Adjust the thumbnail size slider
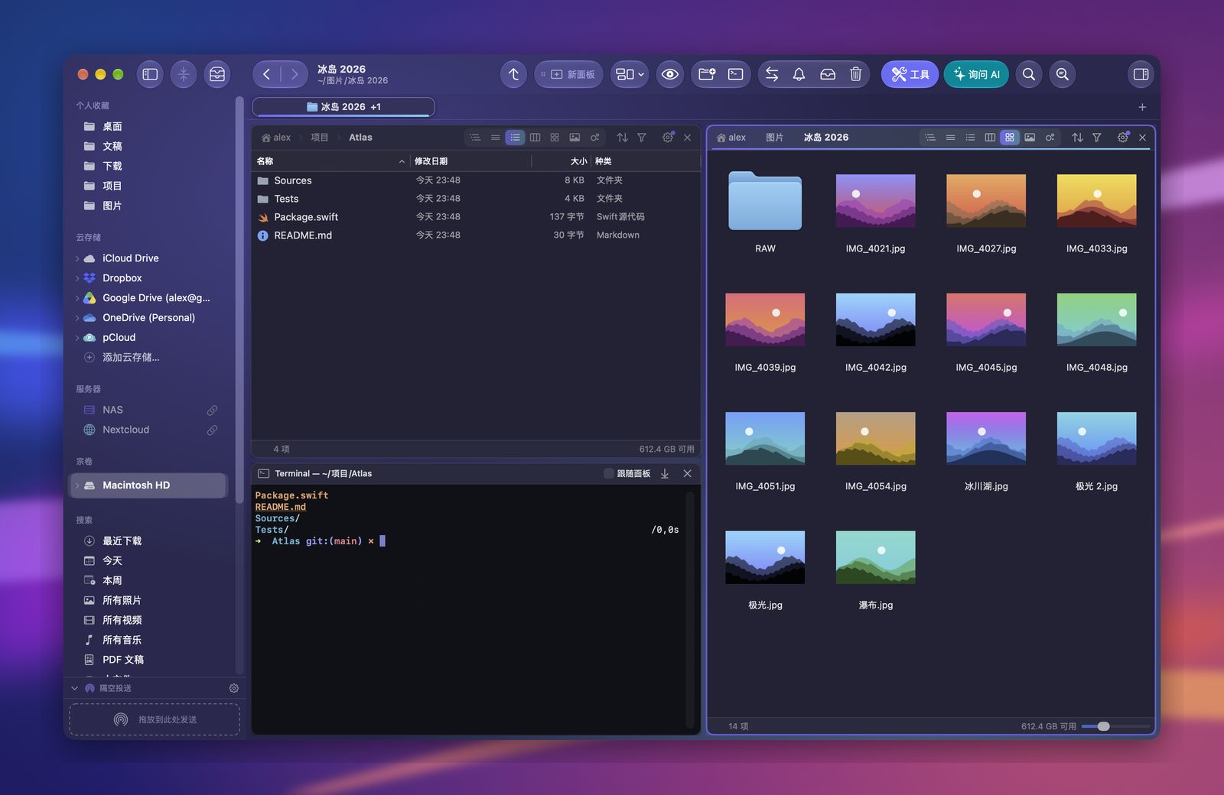Image resolution: width=1224 pixels, height=795 pixels. pyautogui.click(x=1104, y=726)
